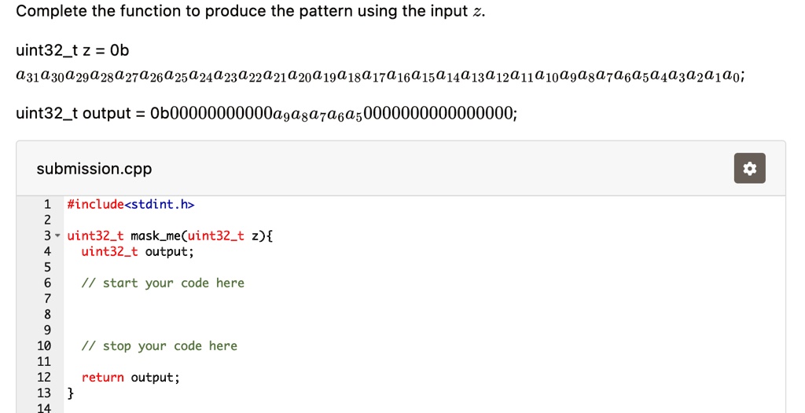Click the "// start your code here" comment

tap(163, 283)
